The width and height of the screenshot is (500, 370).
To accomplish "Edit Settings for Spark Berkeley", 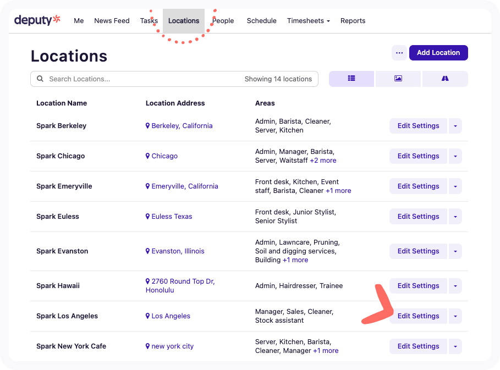I will click(x=418, y=126).
